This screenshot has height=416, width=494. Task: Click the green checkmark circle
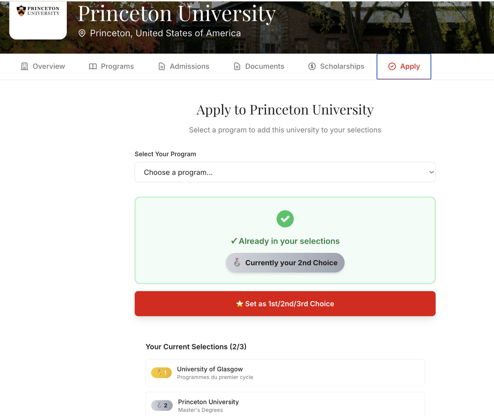coord(285,219)
